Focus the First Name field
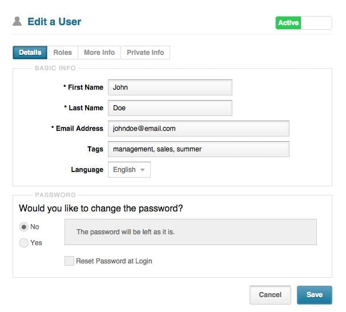The image size is (346, 312). [170, 87]
